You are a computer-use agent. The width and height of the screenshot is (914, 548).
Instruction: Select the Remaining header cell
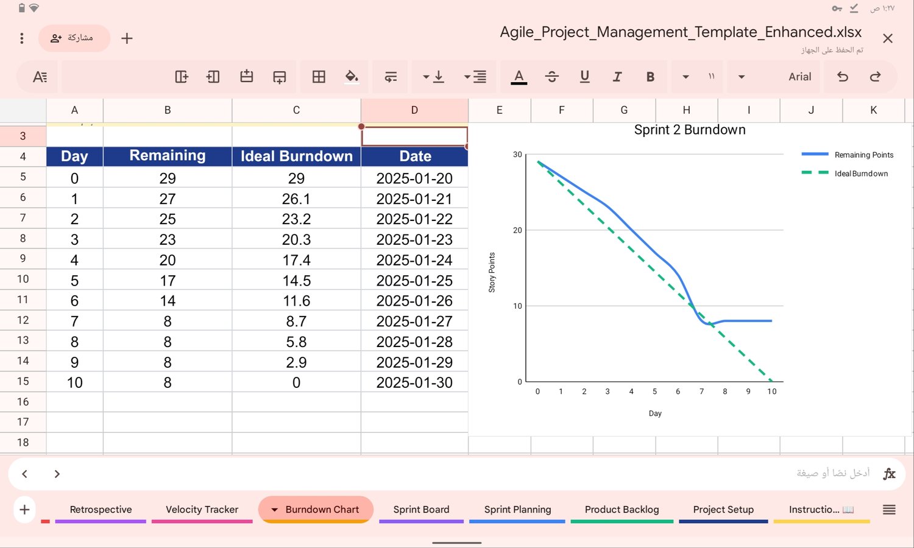(168, 156)
